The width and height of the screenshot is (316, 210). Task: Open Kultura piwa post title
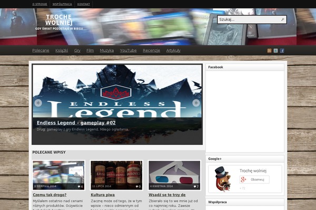(x=103, y=195)
